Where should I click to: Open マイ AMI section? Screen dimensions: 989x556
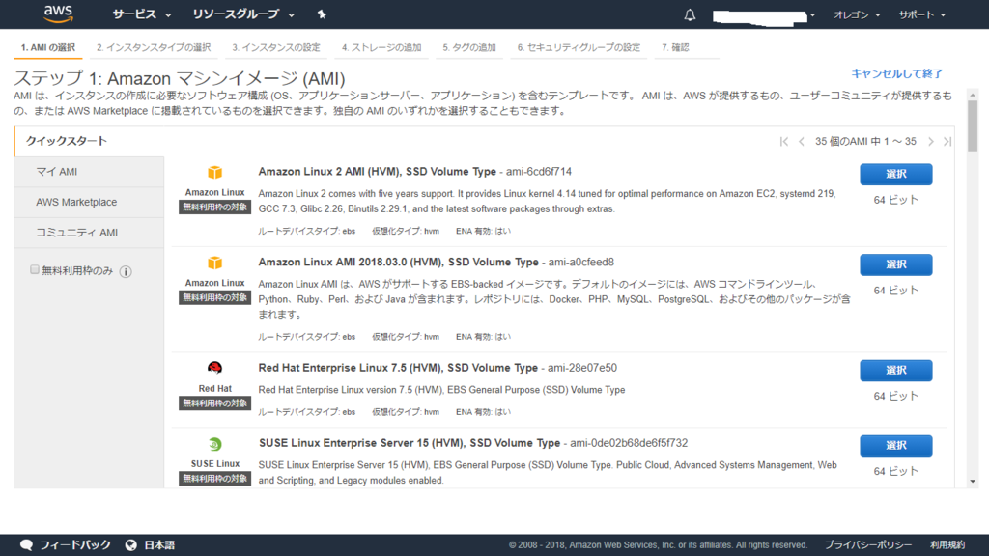89,172
